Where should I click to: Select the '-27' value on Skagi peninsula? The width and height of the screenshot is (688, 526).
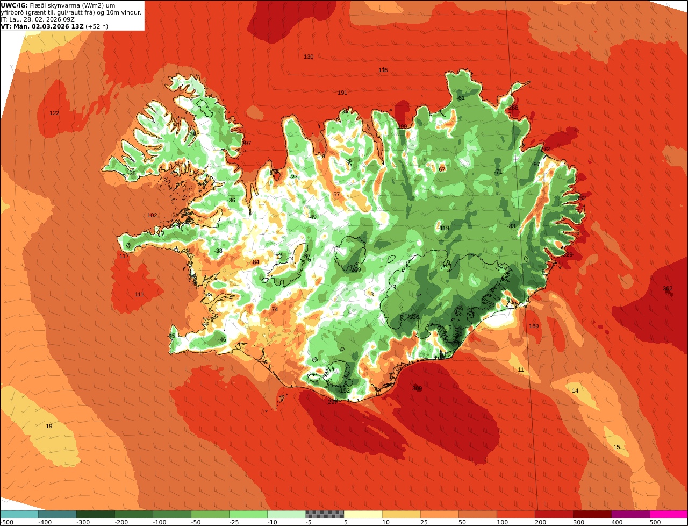click(x=293, y=177)
